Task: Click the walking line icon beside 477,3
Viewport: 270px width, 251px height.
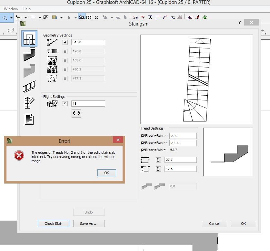Action: pos(52,78)
